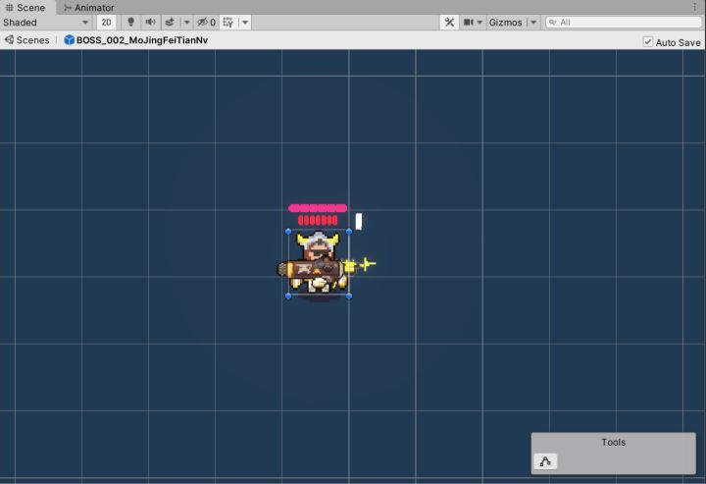Go back to Scenes breadcrumb
Image resolution: width=706 pixels, height=484 pixels.
pos(27,40)
